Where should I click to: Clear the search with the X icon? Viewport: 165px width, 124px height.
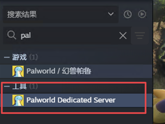point(123,36)
